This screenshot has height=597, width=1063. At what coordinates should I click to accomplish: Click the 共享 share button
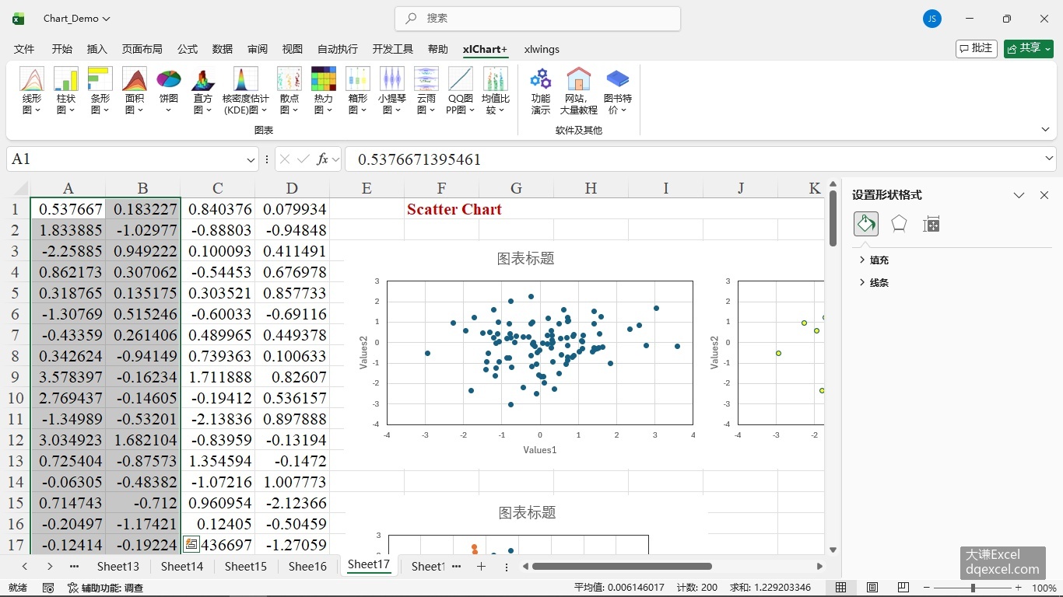point(1029,49)
